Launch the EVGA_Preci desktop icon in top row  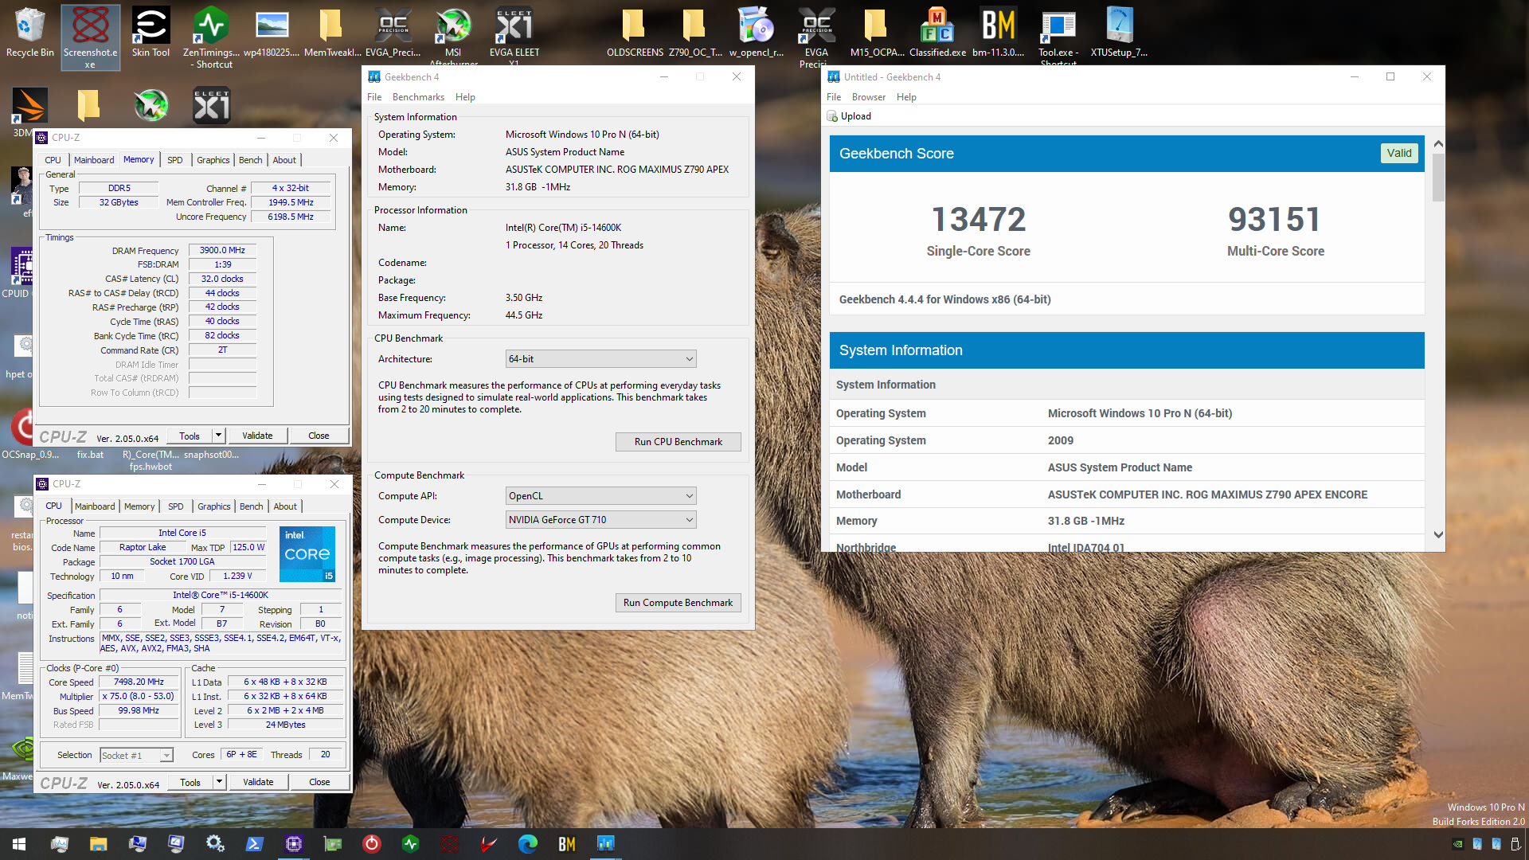[393, 32]
